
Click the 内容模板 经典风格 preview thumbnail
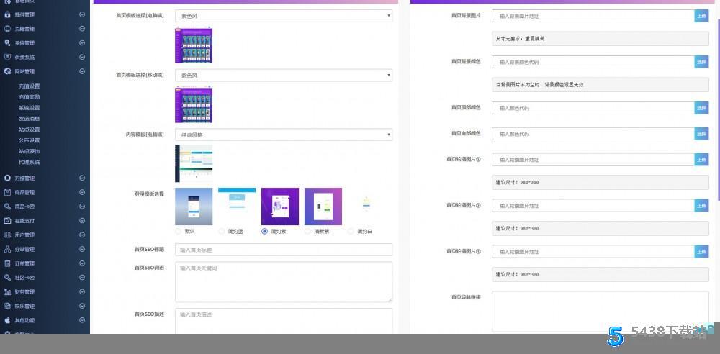193,163
